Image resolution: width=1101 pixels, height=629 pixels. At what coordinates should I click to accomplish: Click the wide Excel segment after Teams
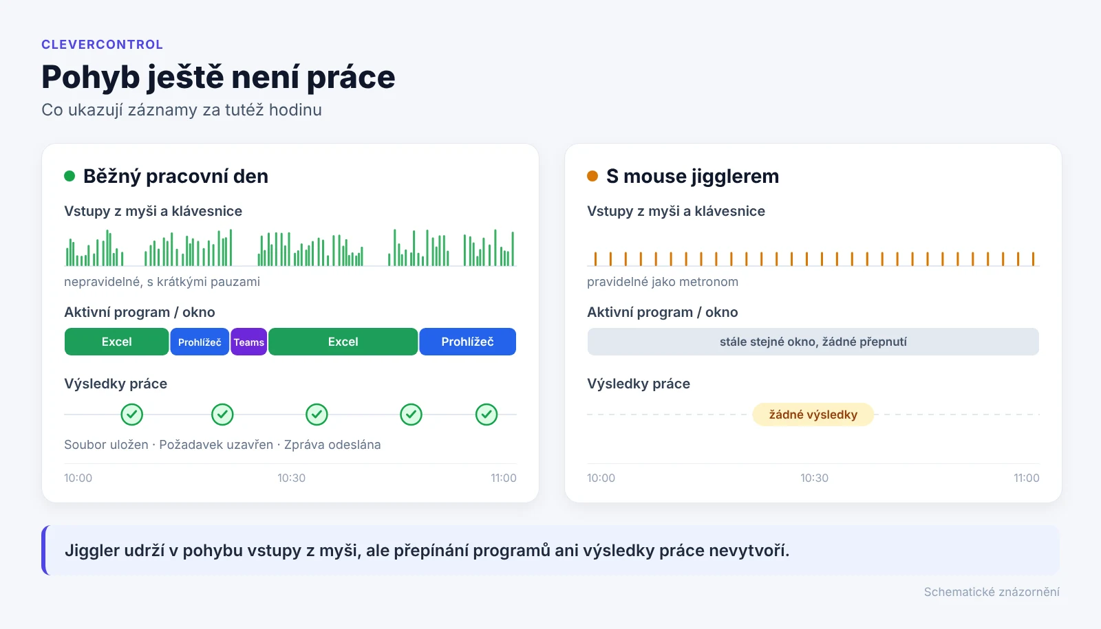[343, 342]
